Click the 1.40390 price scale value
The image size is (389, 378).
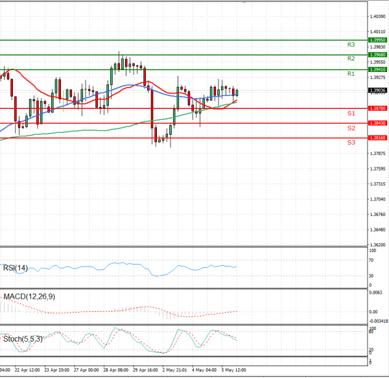click(x=377, y=17)
